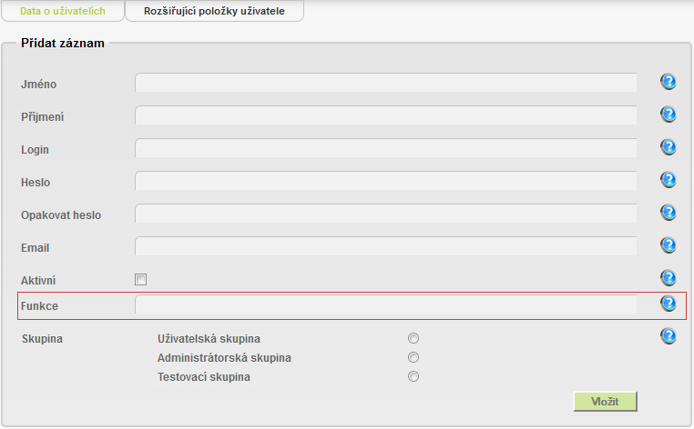
Task: Focus the Email input field
Action: click(386, 246)
